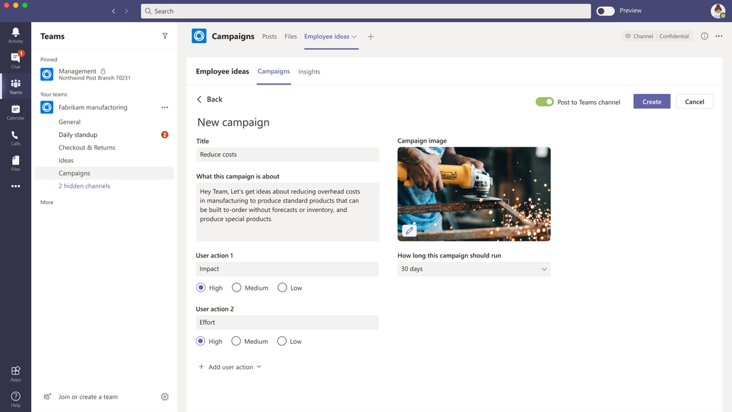Viewport: 732px width, 412px height.
Task: Open more channel options with the ellipsis icon
Action: pos(719,36)
